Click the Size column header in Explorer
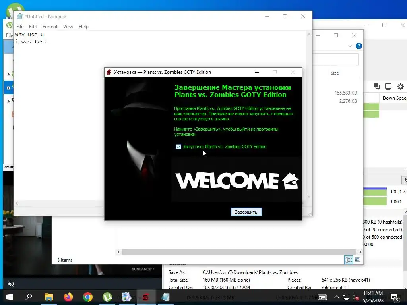This screenshot has height=305, width=407. (344, 73)
